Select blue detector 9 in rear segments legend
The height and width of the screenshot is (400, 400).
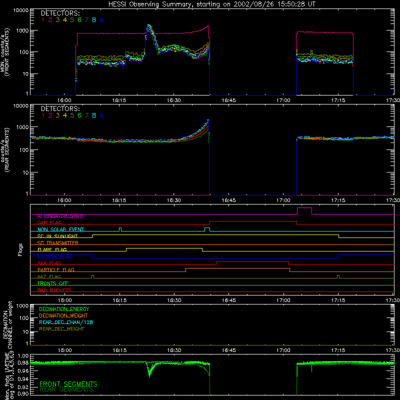(x=101, y=115)
